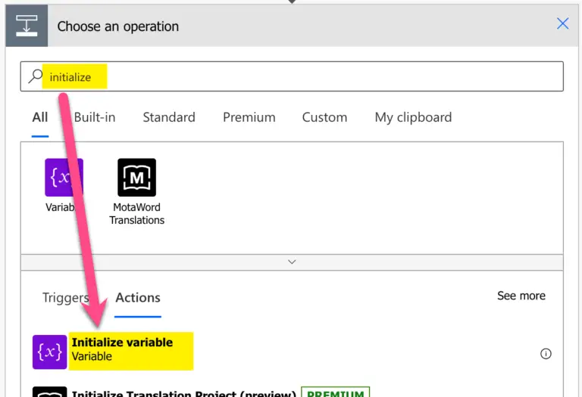Screen dimensions: 582x397
Task: Switch to the Triggers tab
Action: coord(65,298)
